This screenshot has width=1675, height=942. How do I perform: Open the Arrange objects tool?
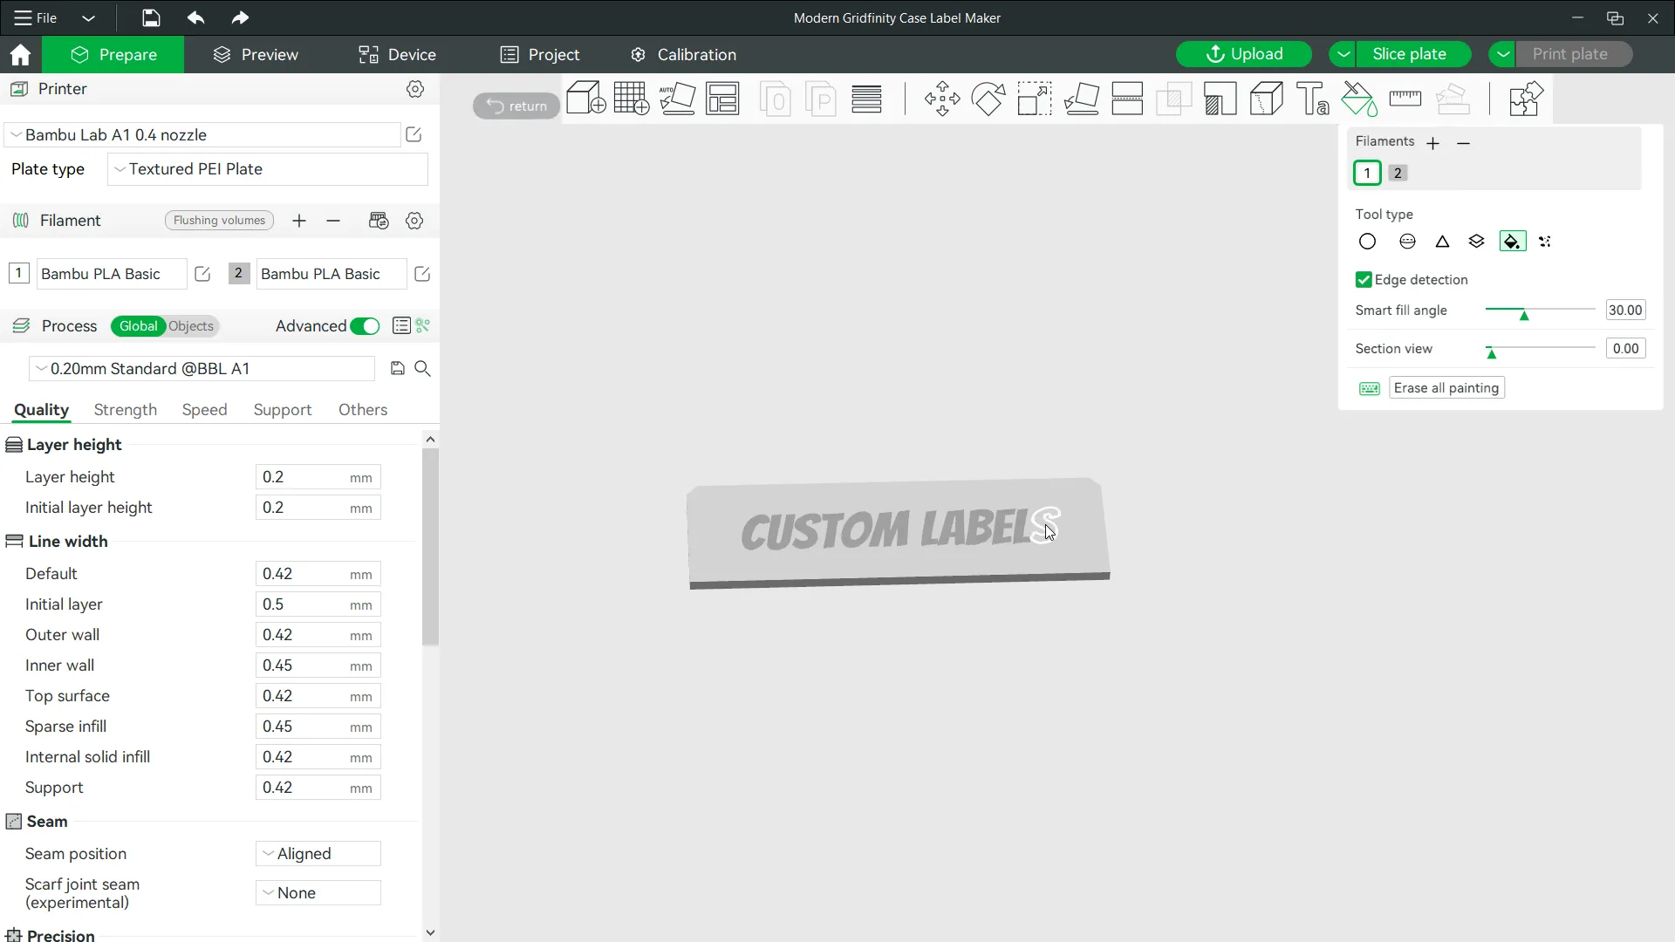[x=722, y=99]
